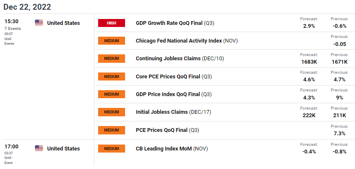Select the 15:30 time slot with 7 Events
The height and width of the screenshot is (169, 355).
[x=11, y=21]
